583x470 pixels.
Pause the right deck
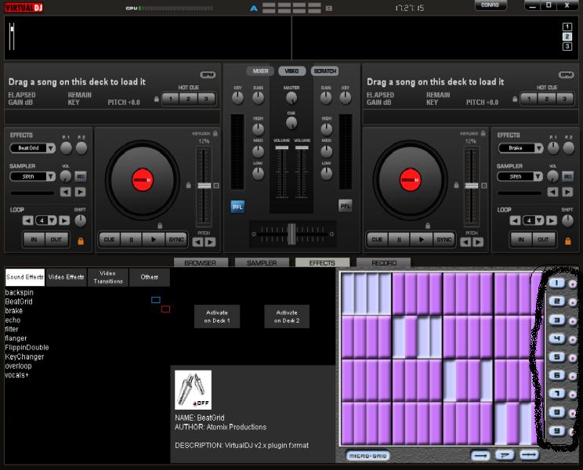point(399,240)
